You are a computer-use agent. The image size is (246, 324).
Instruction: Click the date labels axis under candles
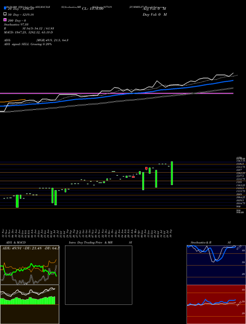click(88, 233)
